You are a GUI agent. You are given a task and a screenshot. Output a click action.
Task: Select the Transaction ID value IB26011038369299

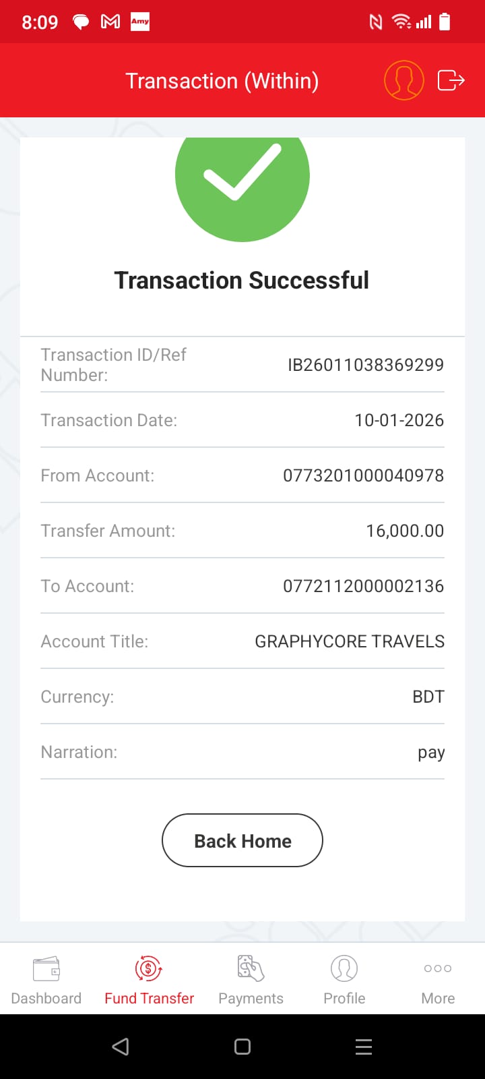click(366, 365)
